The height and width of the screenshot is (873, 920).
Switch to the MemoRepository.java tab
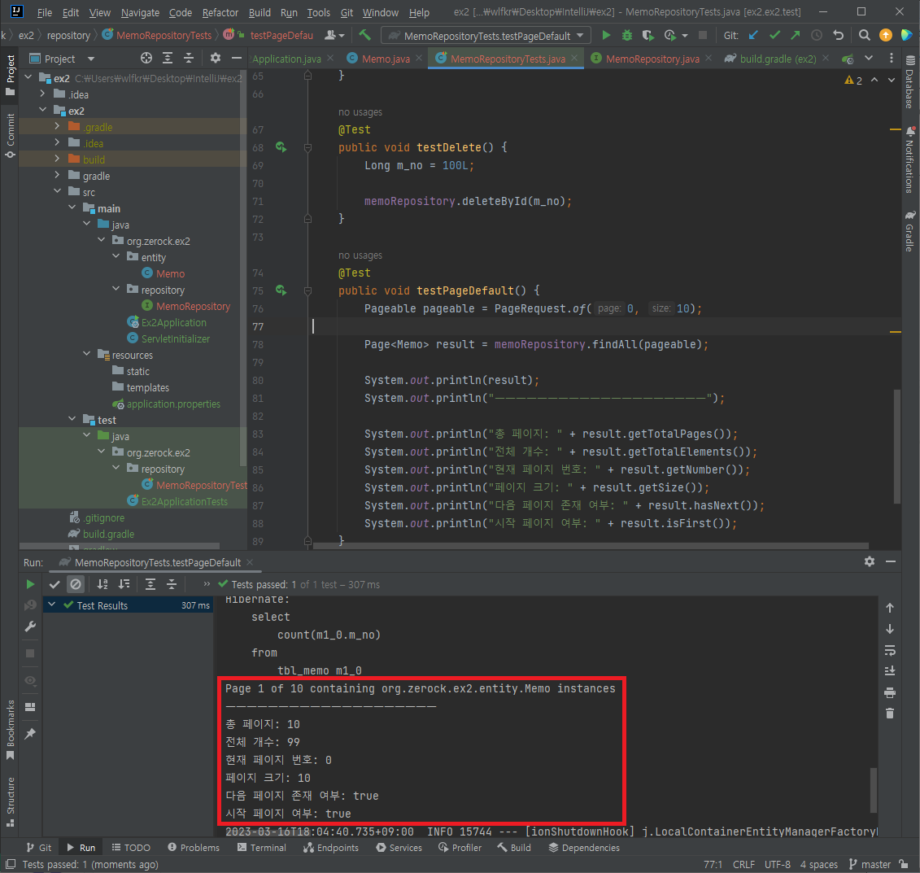click(652, 59)
